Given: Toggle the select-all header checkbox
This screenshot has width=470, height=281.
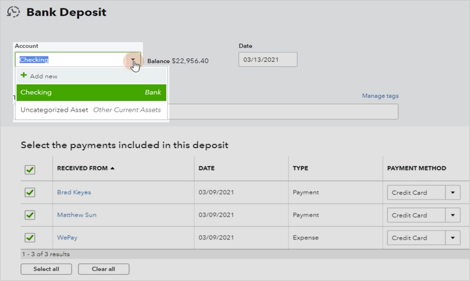Looking at the screenshot, I should click(x=30, y=169).
